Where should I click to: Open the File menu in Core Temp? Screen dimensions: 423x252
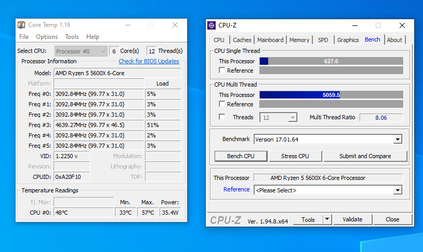coord(24,37)
